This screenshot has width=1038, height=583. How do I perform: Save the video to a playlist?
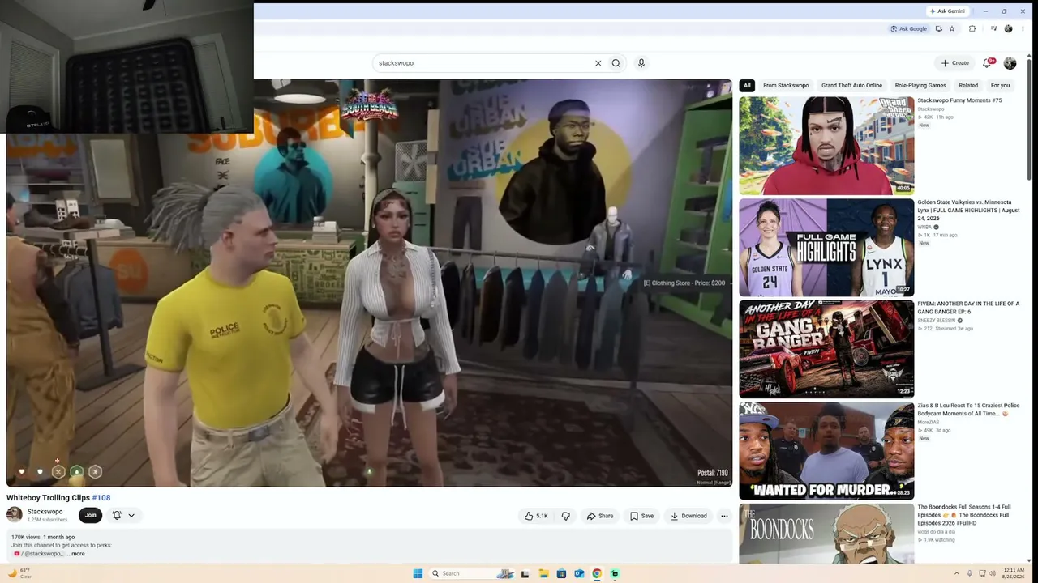tap(641, 516)
